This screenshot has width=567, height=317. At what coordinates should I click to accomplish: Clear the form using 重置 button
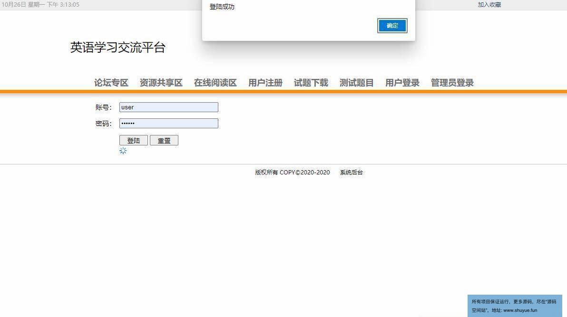tap(164, 140)
